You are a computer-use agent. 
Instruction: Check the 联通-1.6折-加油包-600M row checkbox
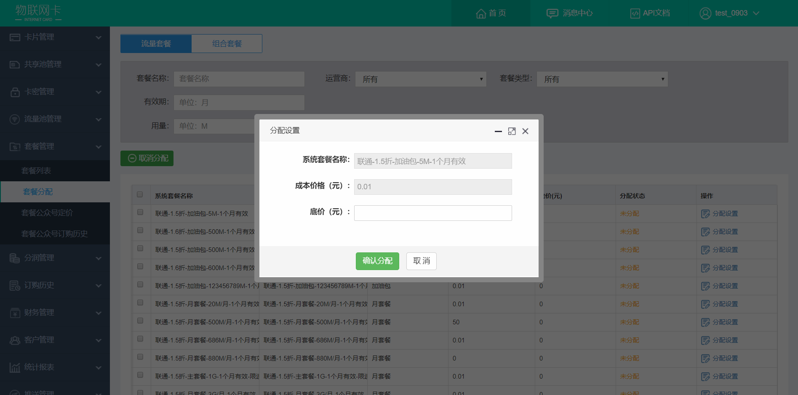tap(140, 266)
